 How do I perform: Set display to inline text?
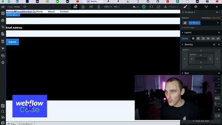point(213,39)
